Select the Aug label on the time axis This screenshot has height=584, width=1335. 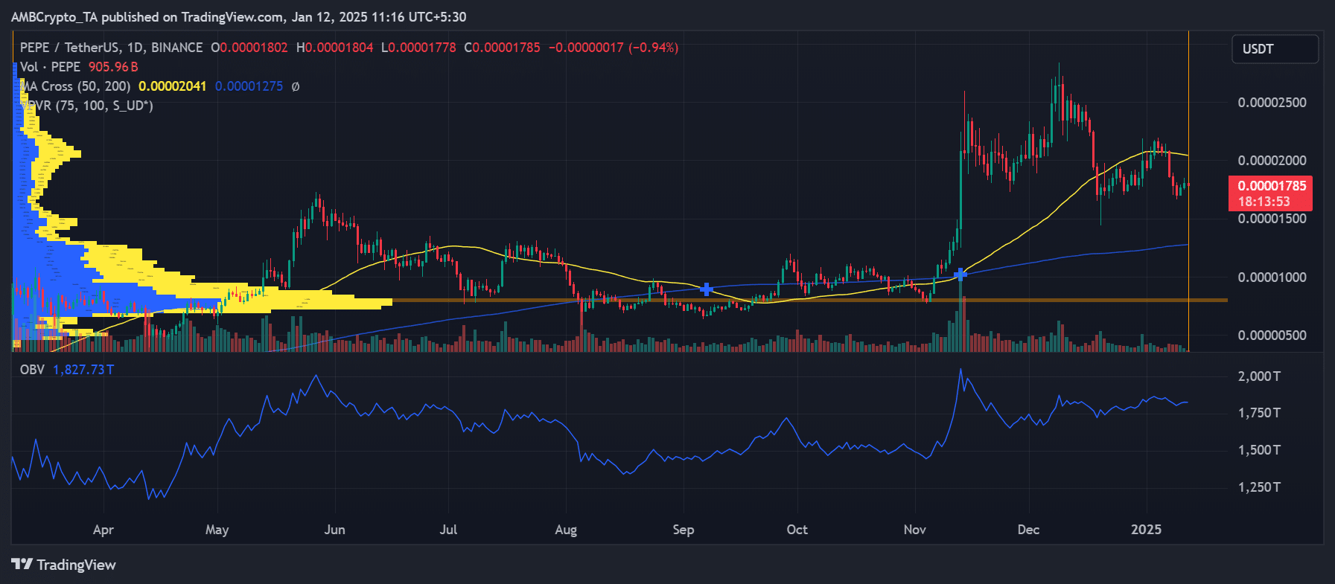pos(566,530)
